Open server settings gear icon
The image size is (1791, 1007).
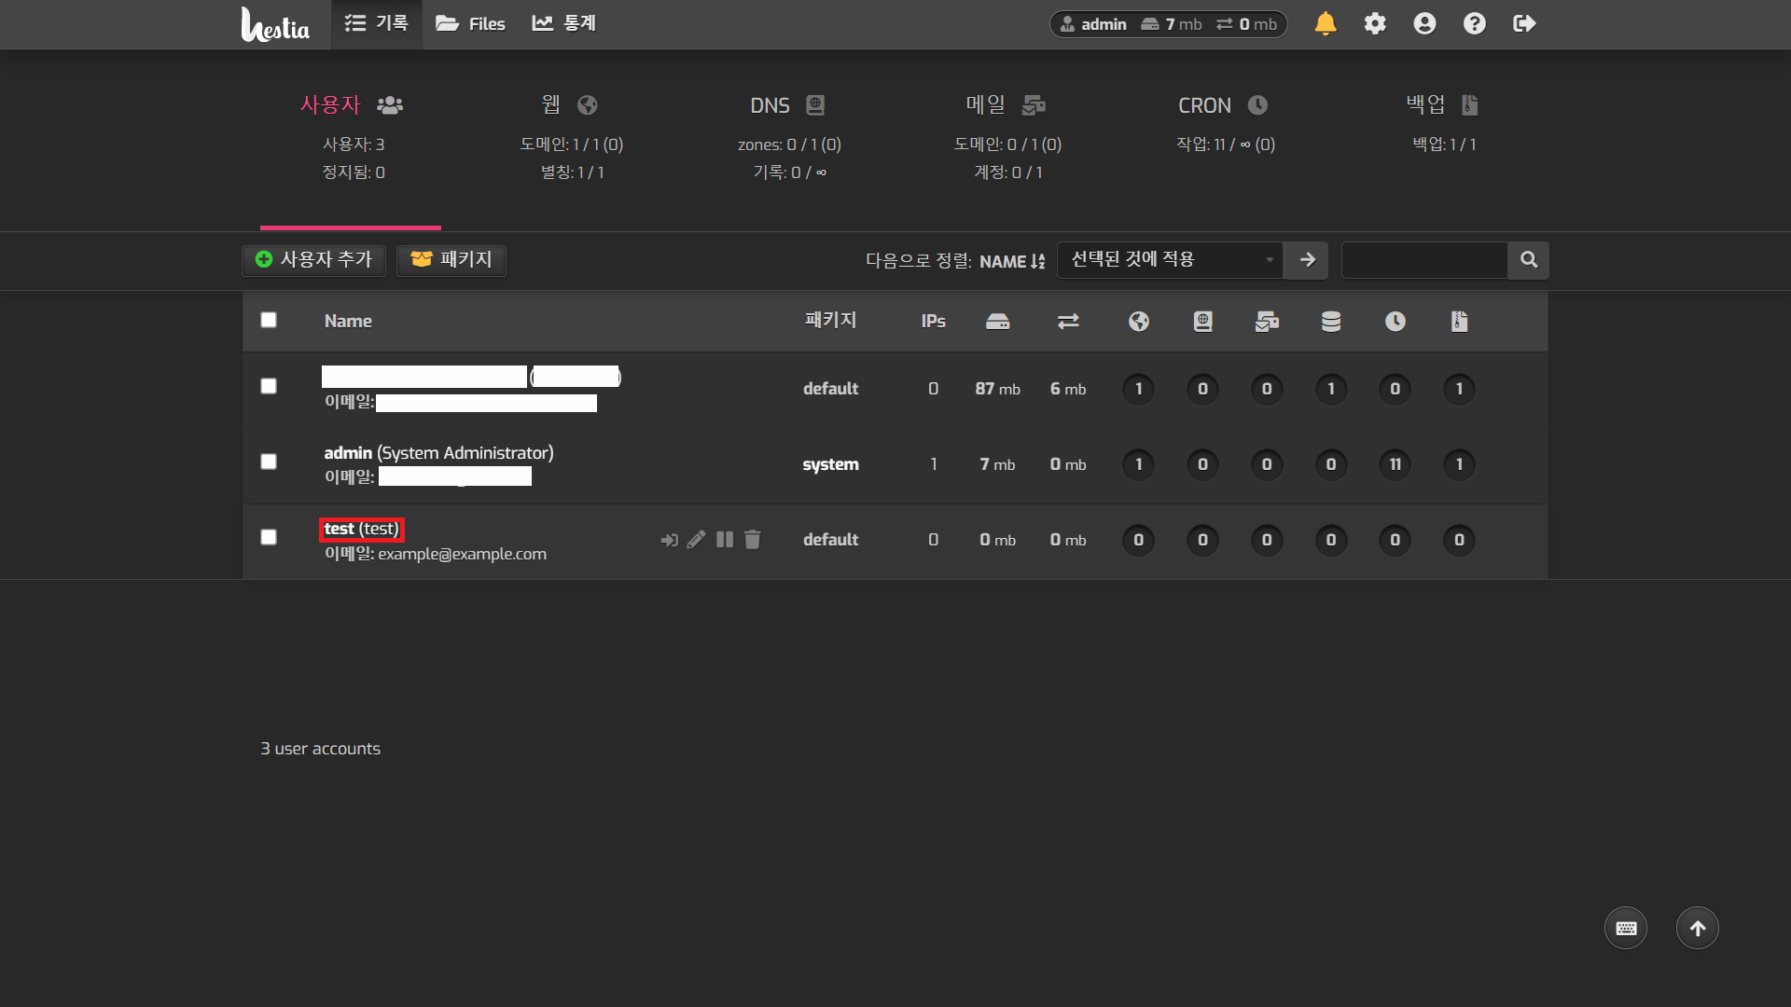click(x=1375, y=23)
